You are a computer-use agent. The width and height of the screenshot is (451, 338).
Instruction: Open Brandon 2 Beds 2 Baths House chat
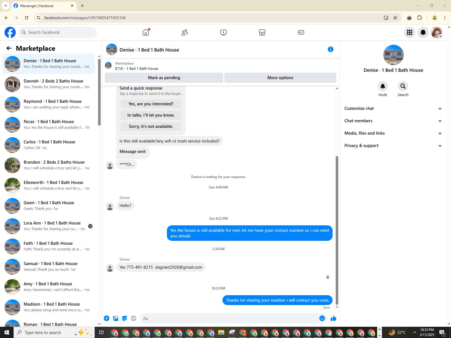click(x=48, y=165)
